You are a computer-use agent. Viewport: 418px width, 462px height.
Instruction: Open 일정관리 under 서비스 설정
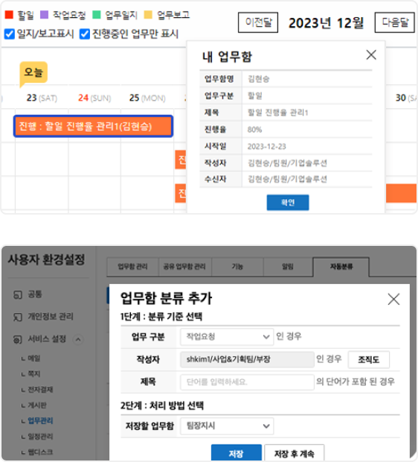click(x=40, y=437)
